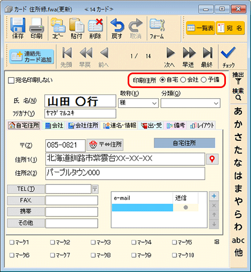Click the コピー (copy) card icon
This screenshot has height=272, width=251.
[x=58, y=25]
